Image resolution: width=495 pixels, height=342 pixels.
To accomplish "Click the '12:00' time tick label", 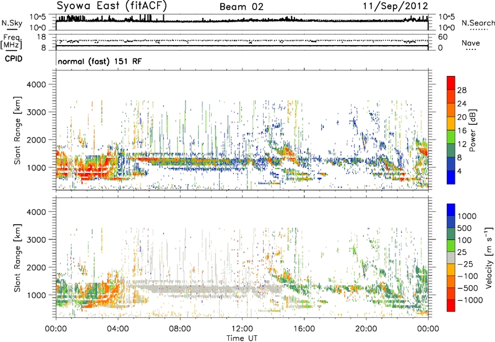I will tap(242, 329).
